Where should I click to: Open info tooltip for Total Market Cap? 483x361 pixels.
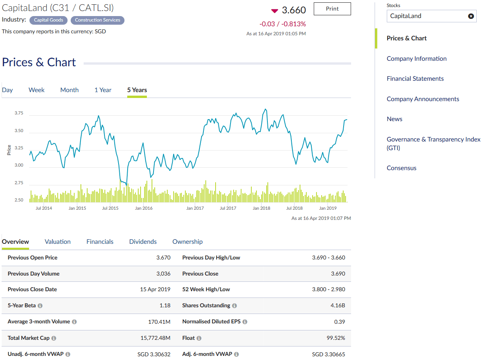click(x=54, y=337)
